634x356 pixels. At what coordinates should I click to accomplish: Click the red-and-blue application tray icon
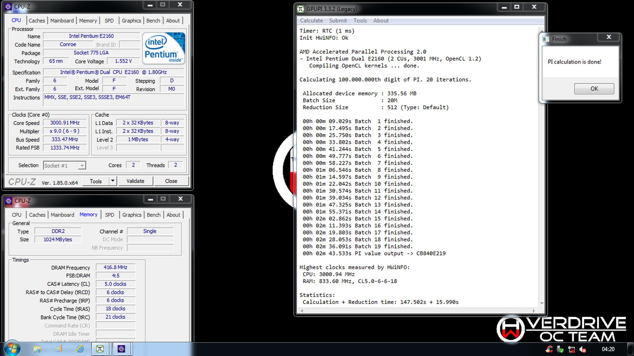click(x=549, y=349)
